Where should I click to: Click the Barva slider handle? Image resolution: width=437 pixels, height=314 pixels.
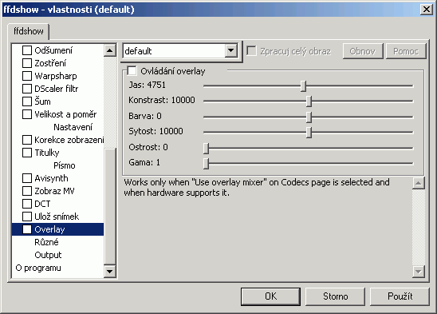(x=309, y=117)
